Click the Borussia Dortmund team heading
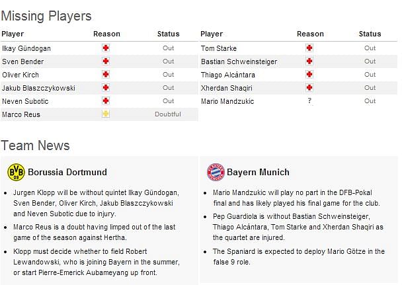 tap(67, 172)
